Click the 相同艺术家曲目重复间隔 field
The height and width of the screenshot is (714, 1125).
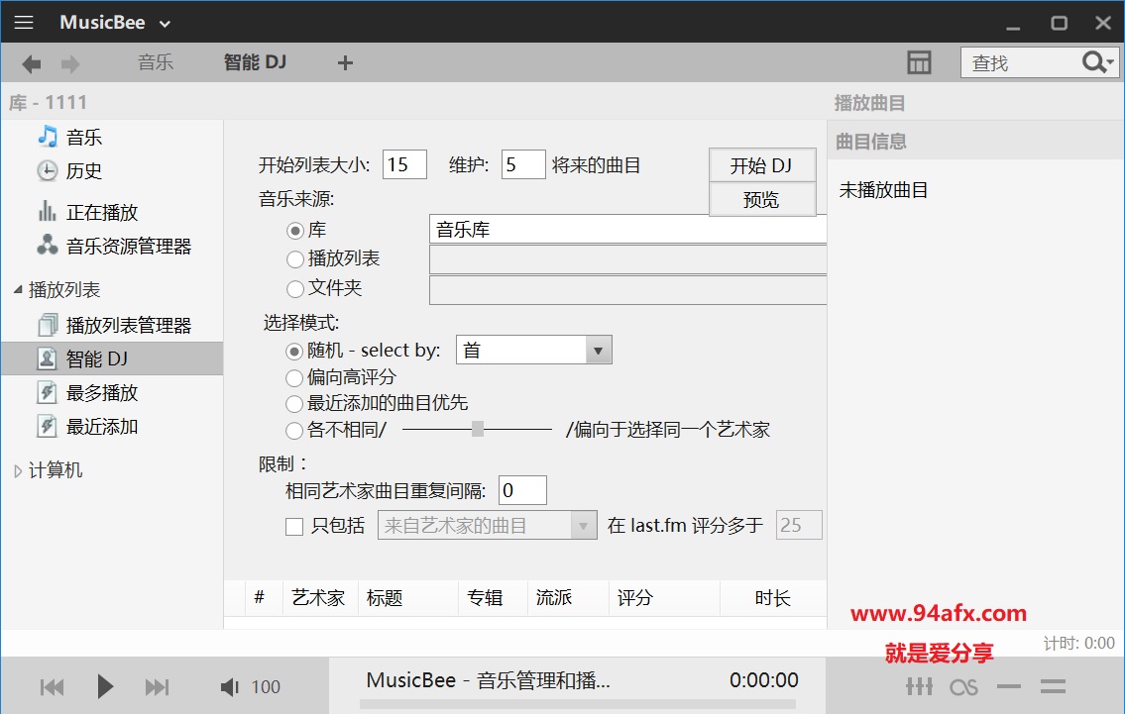[x=522, y=490]
